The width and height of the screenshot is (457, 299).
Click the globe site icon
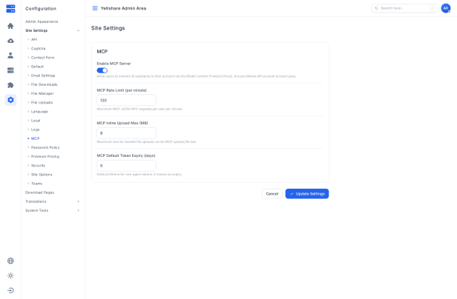pos(10,261)
